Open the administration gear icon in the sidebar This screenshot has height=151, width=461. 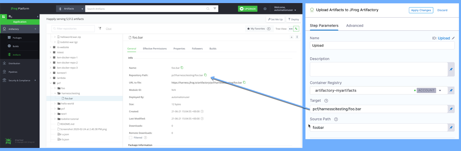click(x=10, y=17)
